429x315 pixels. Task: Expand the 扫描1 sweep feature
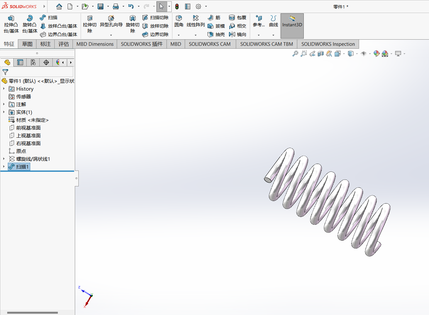pyautogui.click(x=4, y=167)
